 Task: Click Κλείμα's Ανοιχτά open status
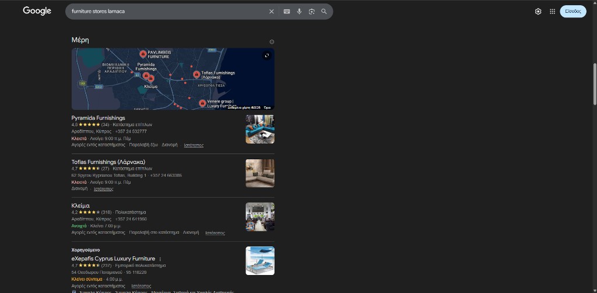(79, 226)
